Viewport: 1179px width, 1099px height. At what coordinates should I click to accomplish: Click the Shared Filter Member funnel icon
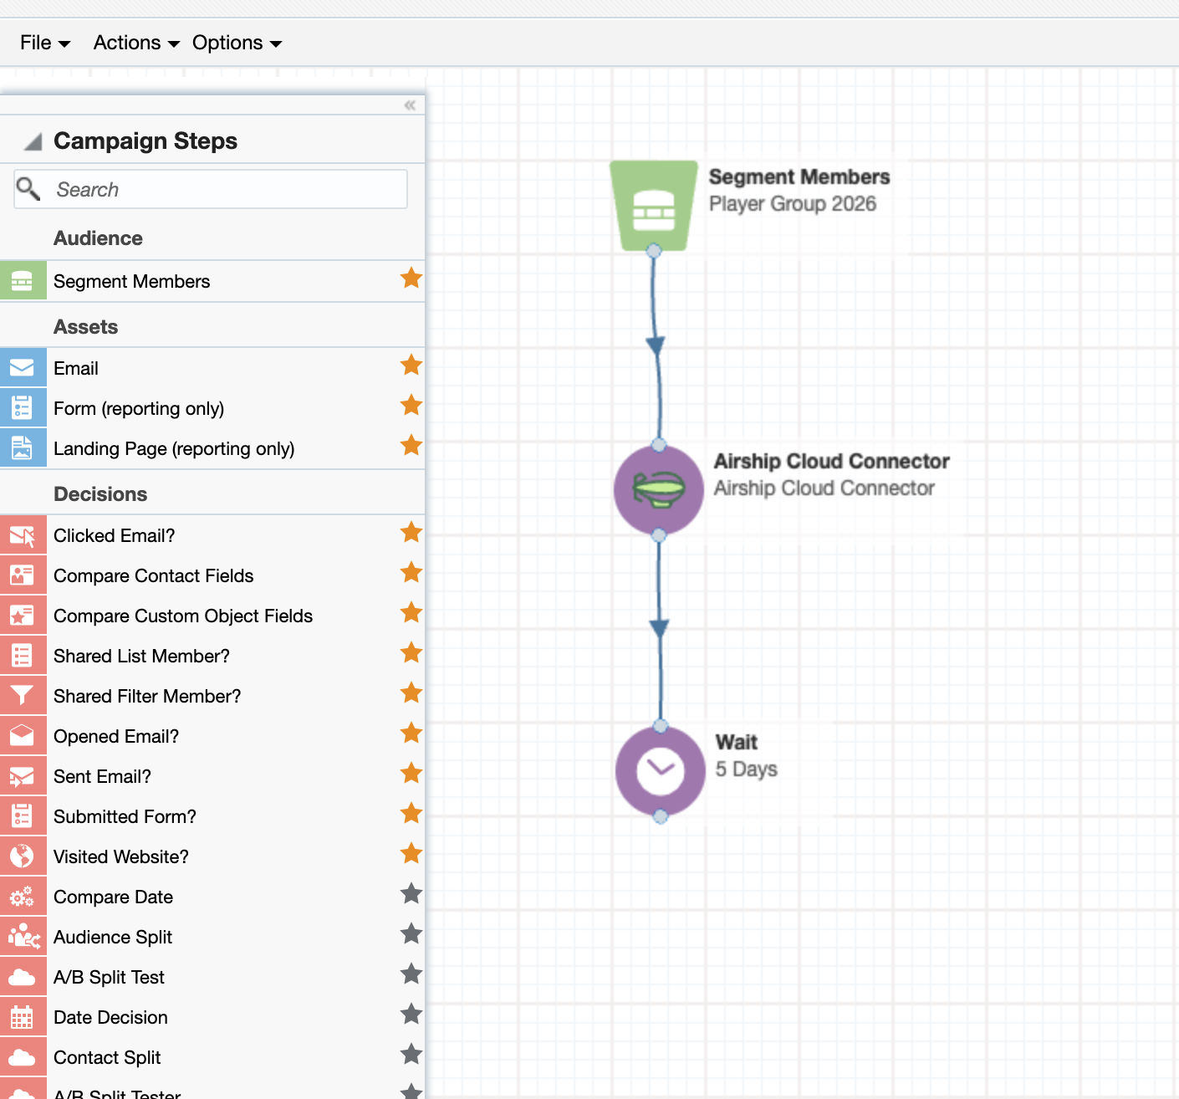[23, 696]
